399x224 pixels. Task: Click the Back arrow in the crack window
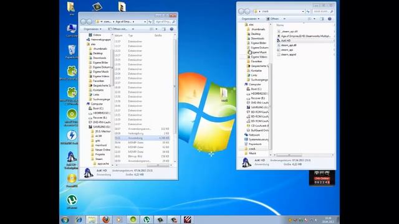[241, 11]
